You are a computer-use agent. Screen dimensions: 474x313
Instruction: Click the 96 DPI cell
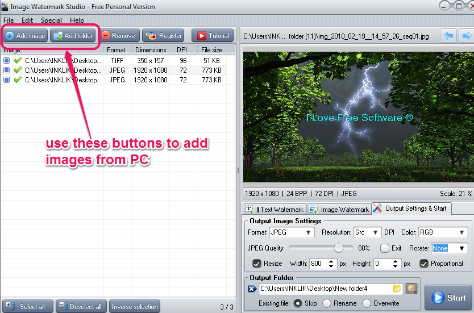click(183, 60)
